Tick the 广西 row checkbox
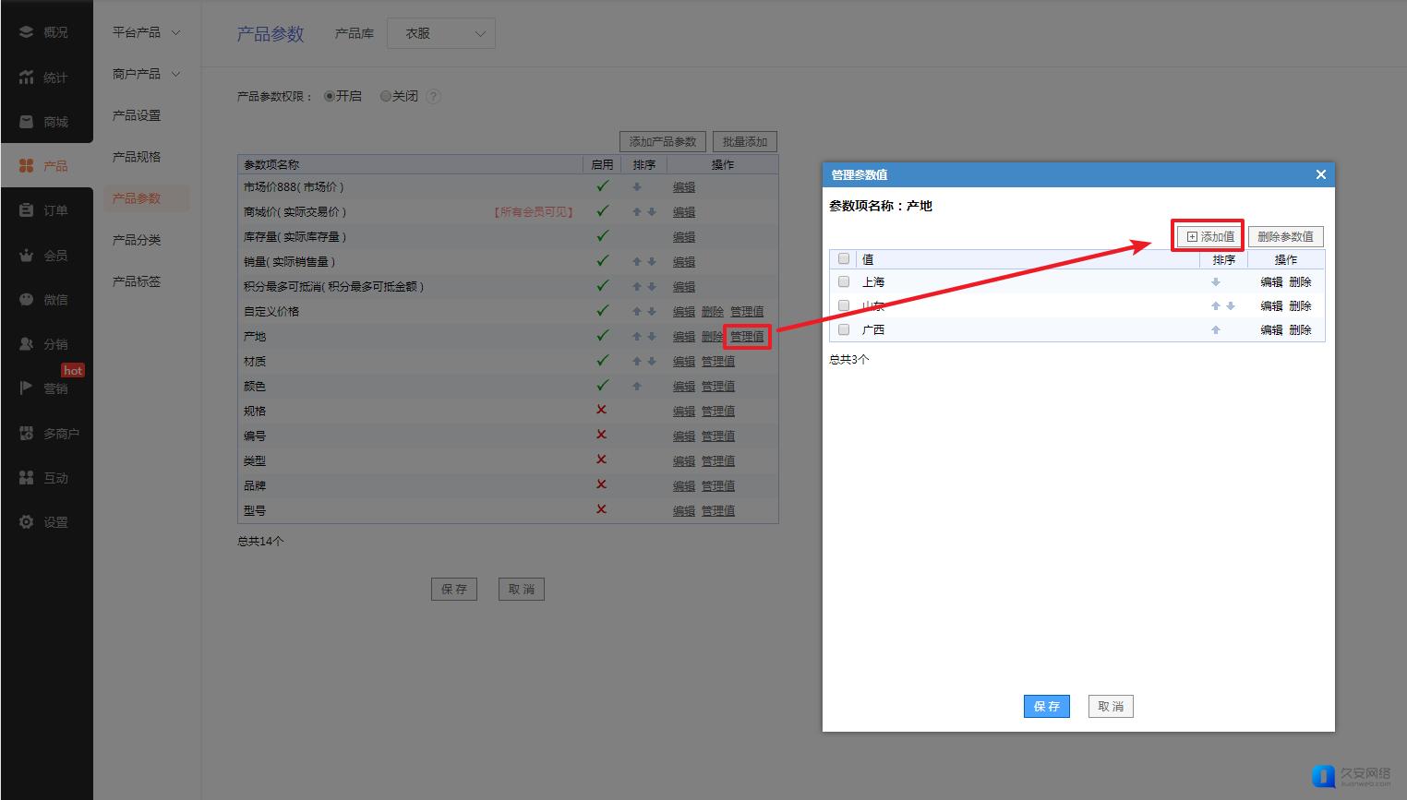 (x=844, y=329)
